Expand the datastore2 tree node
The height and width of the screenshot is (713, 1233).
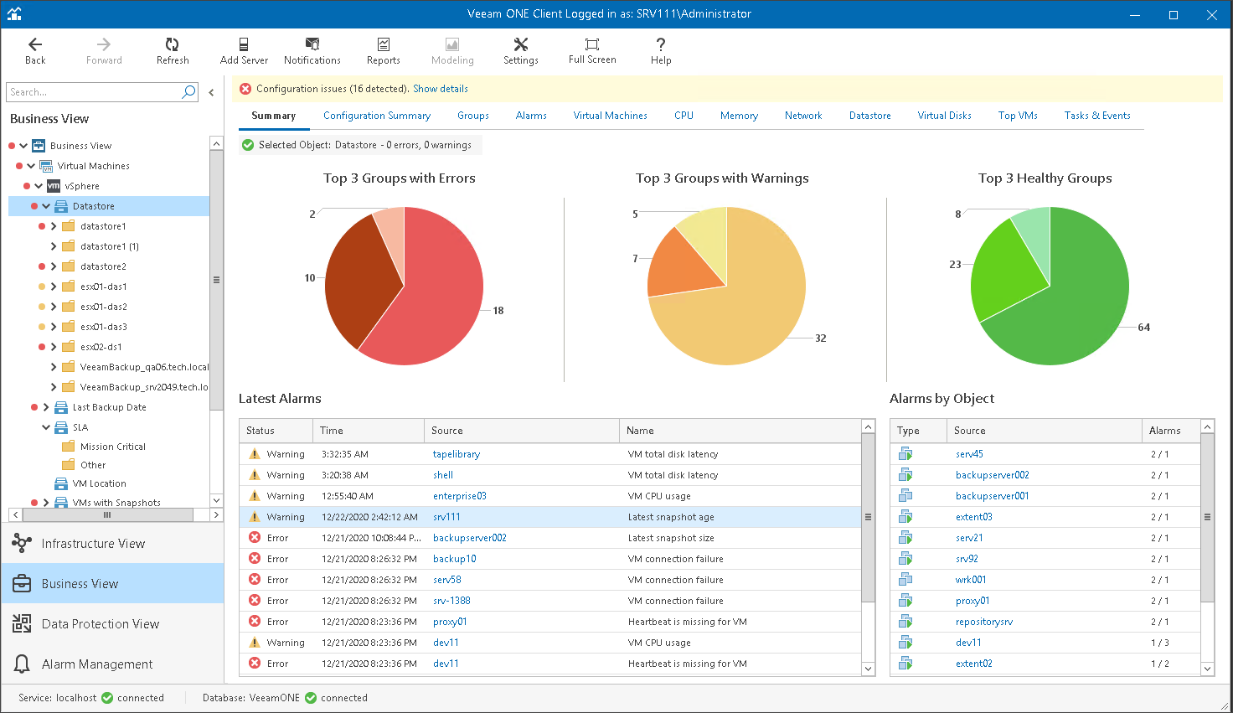(54, 266)
